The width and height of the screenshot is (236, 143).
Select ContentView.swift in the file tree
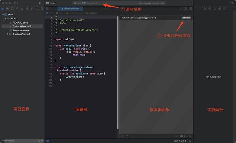(22, 26)
